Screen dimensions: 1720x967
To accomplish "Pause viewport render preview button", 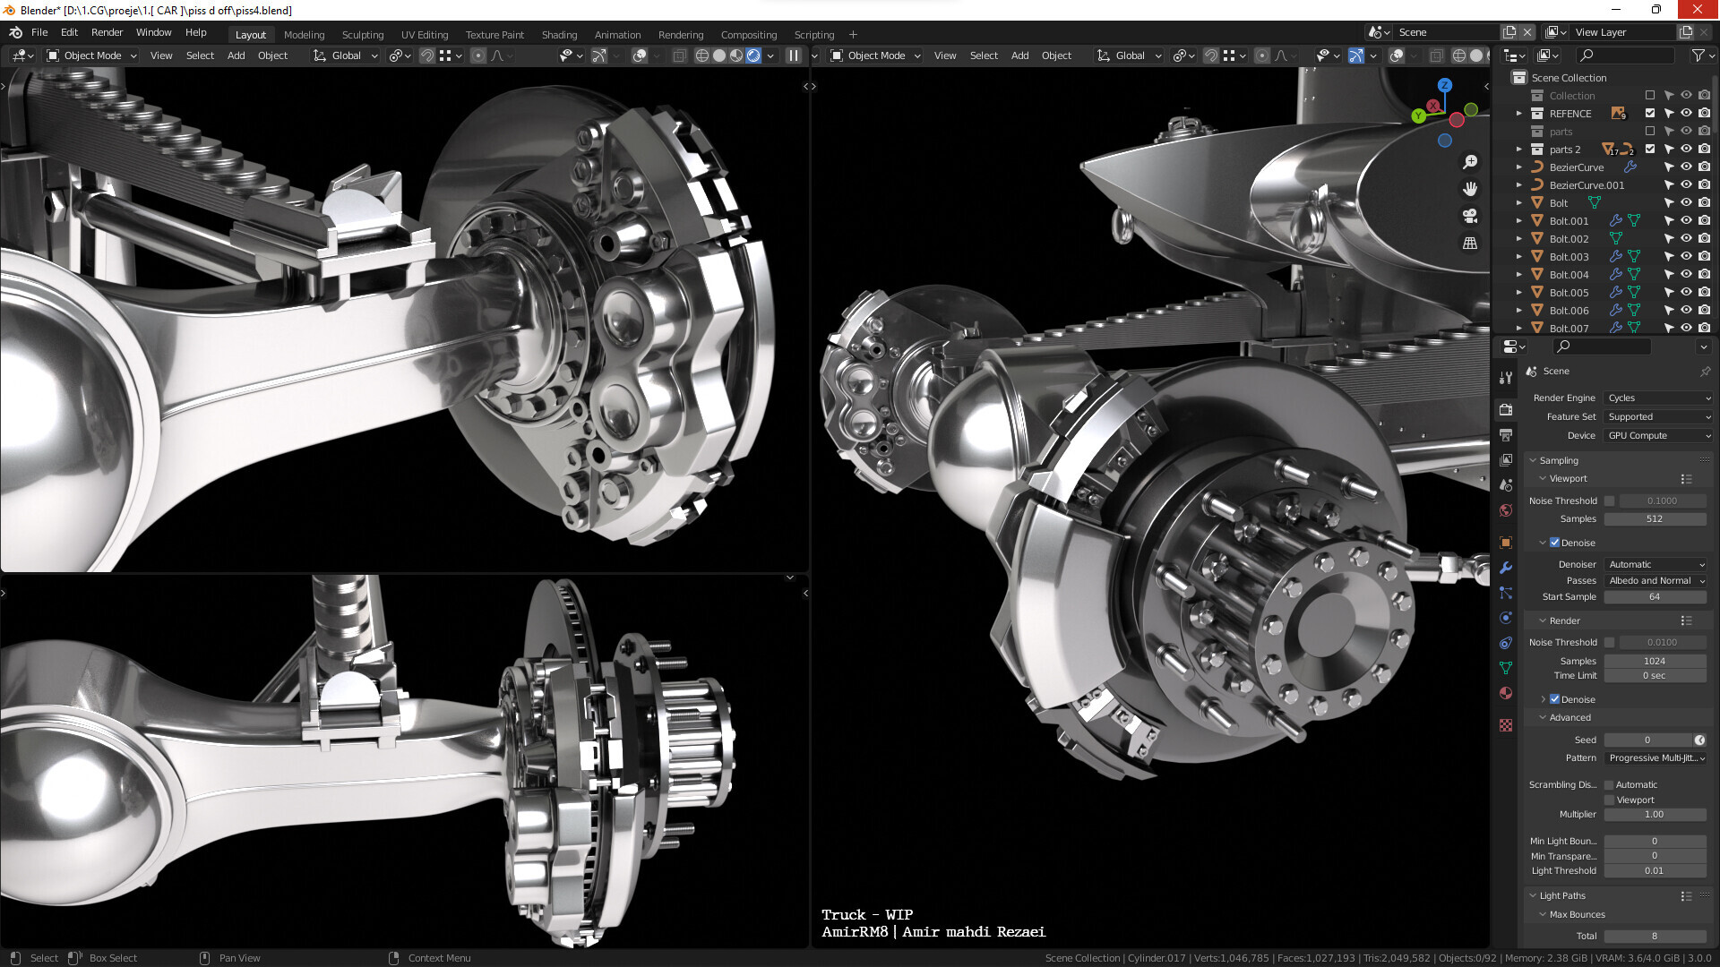I will [x=793, y=56].
